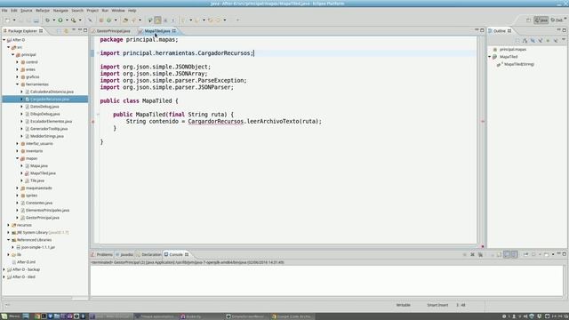
Task: Run the program with green Run icon
Action: click(x=60, y=20)
